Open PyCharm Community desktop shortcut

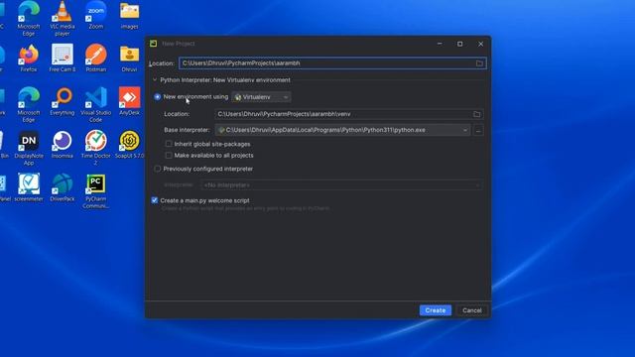pos(96,191)
